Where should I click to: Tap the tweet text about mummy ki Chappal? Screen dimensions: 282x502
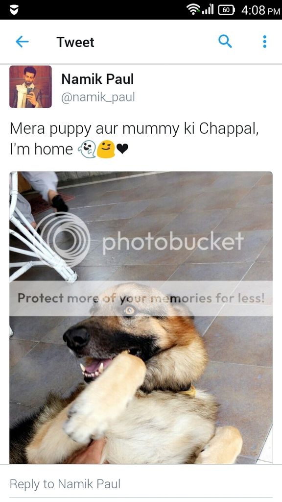[134, 139]
